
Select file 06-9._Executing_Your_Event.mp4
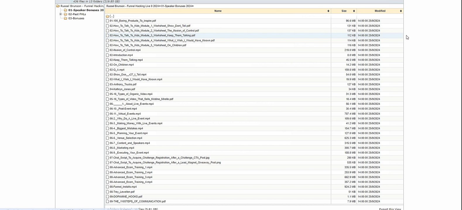coord(129,153)
